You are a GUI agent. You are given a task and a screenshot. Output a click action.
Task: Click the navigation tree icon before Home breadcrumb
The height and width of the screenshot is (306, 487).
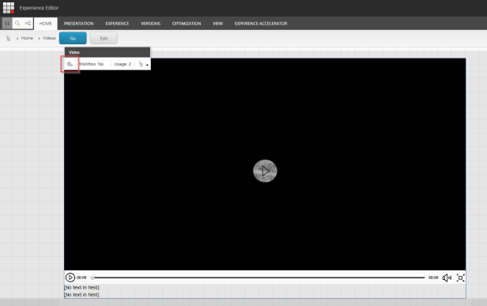click(x=9, y=38)
